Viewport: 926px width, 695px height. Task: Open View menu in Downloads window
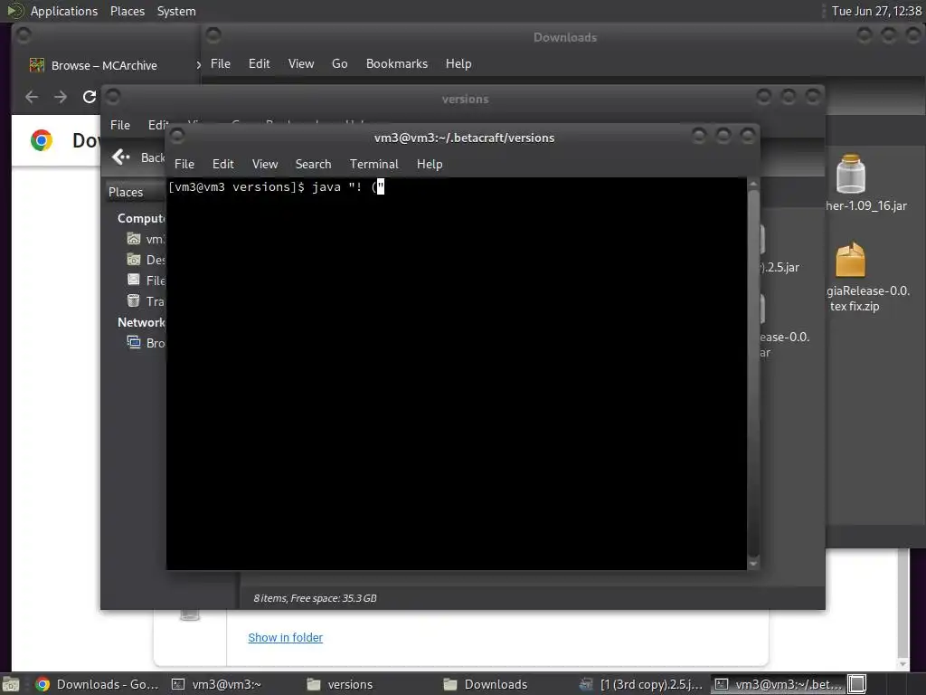[300, 63]
